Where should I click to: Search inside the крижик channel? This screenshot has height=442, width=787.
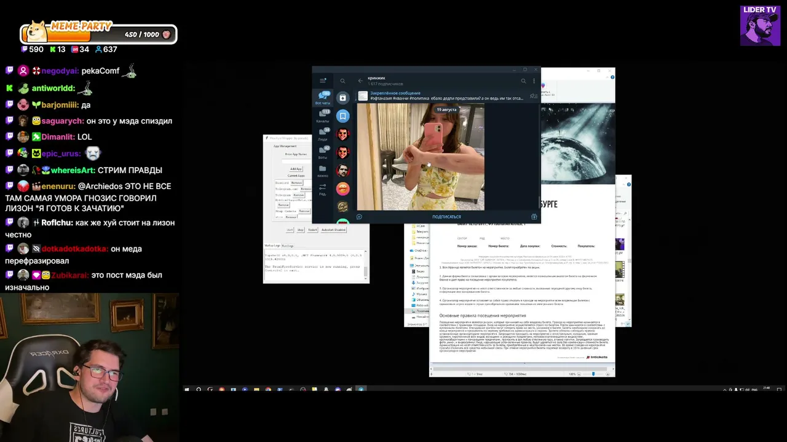[x=523, y=80]
